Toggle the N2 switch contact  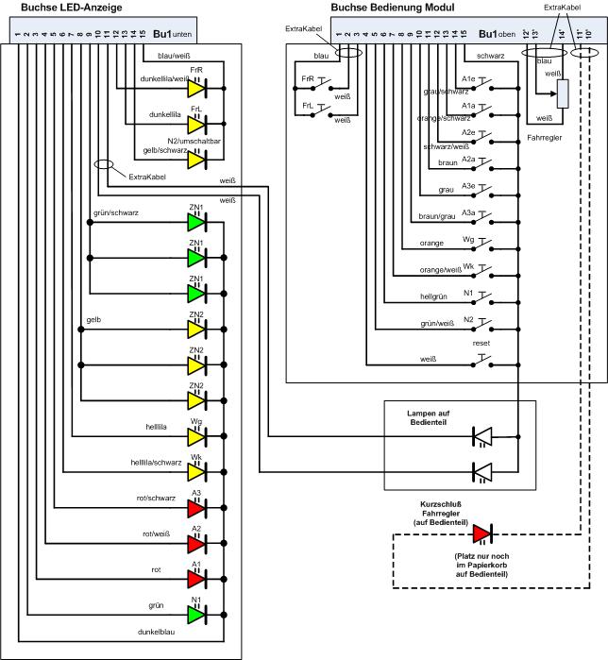tap(482, 328)
